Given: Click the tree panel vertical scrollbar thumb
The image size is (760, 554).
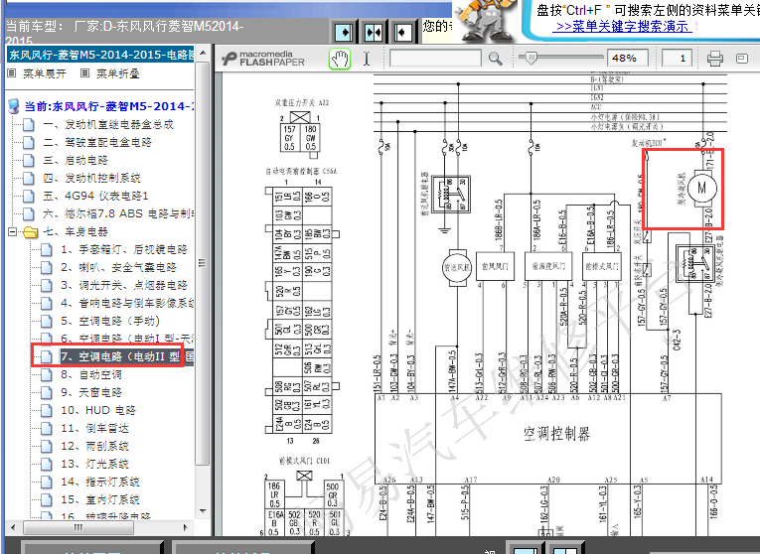Looking at the screenshot, I should (203, 263).
